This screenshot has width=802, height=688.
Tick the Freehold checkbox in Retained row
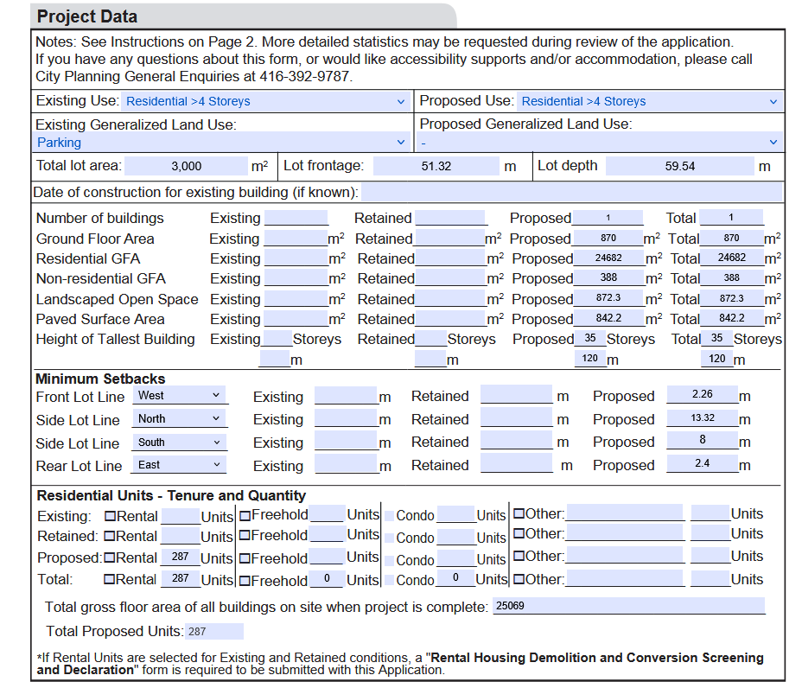point(245,537)
